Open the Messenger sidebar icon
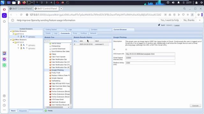This screenshot has height=114, width=204. point(4,59)
